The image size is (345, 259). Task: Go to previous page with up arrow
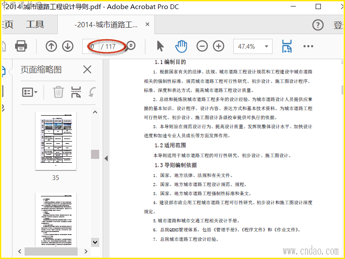pos(51,46)
